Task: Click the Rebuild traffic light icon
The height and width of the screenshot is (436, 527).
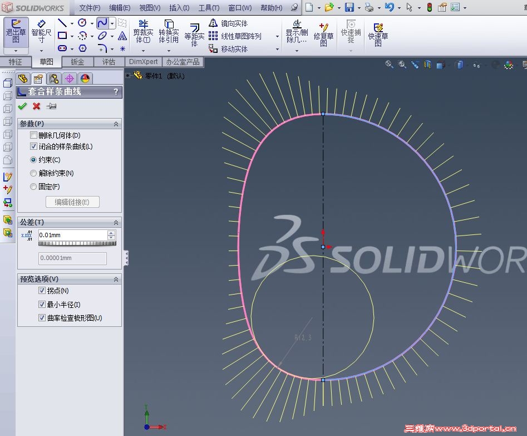Action: click(429, 7)
